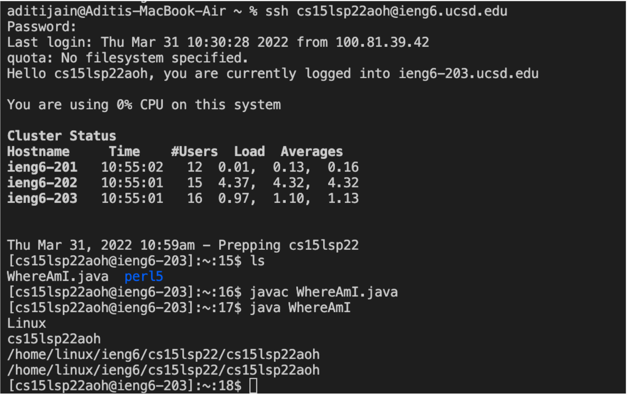Click the IP address 100.81.39.42
Screen dimensions: 628x395
coord(382,42)
